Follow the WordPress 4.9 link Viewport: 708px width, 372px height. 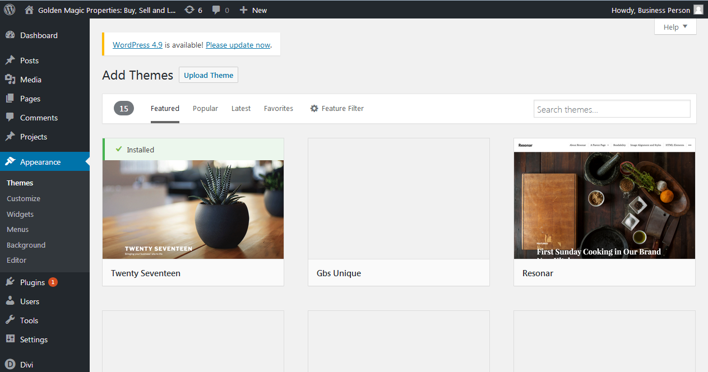[137, 45]
